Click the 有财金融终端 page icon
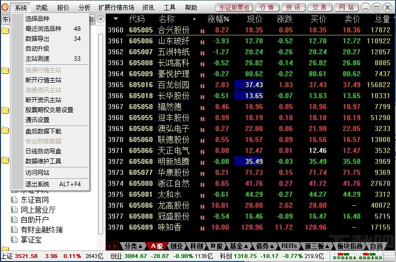This screenshot has width=396, height=262. pos(14,230)
